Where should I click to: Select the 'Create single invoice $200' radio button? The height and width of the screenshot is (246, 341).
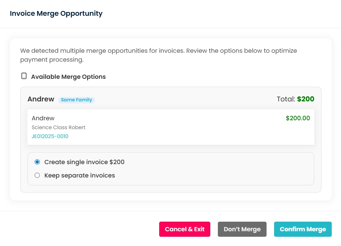pyautogui.click(x=37, y=162)
